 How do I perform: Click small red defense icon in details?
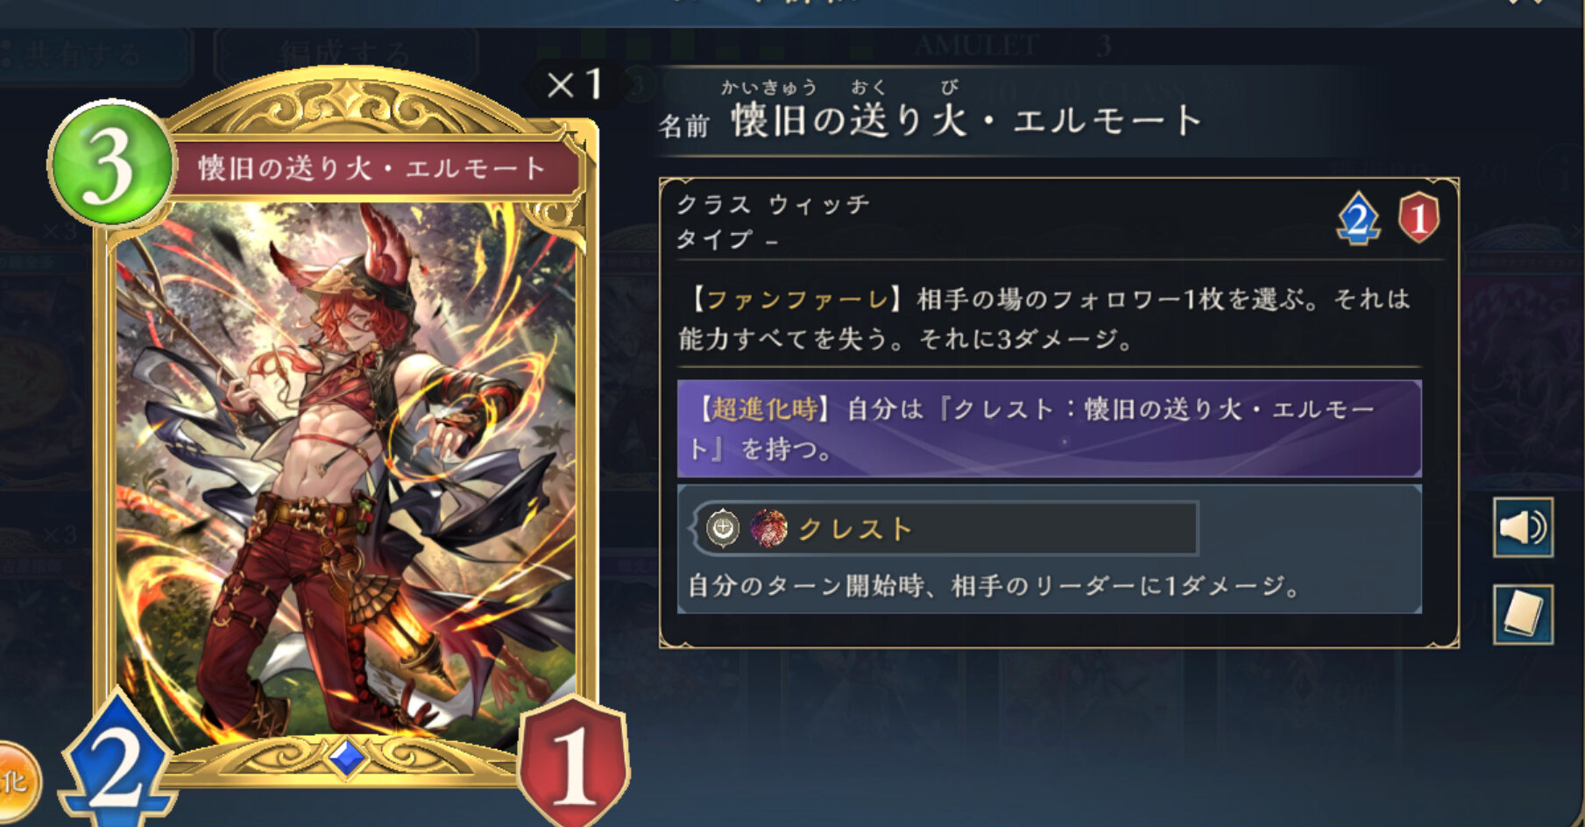point(1419,218)
